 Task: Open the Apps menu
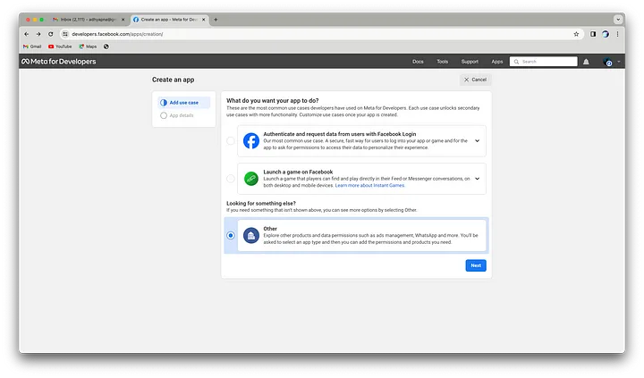click(497, 62)
